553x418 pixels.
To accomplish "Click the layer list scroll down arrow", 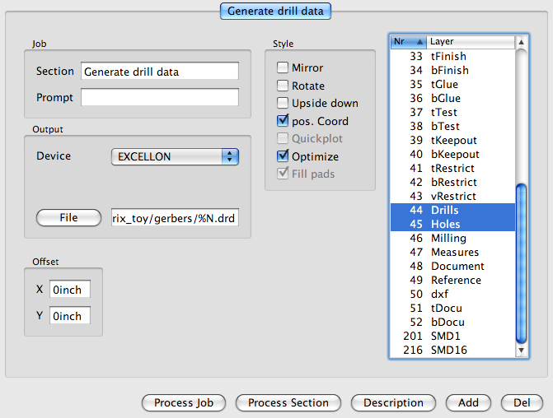I will [521, 351].
